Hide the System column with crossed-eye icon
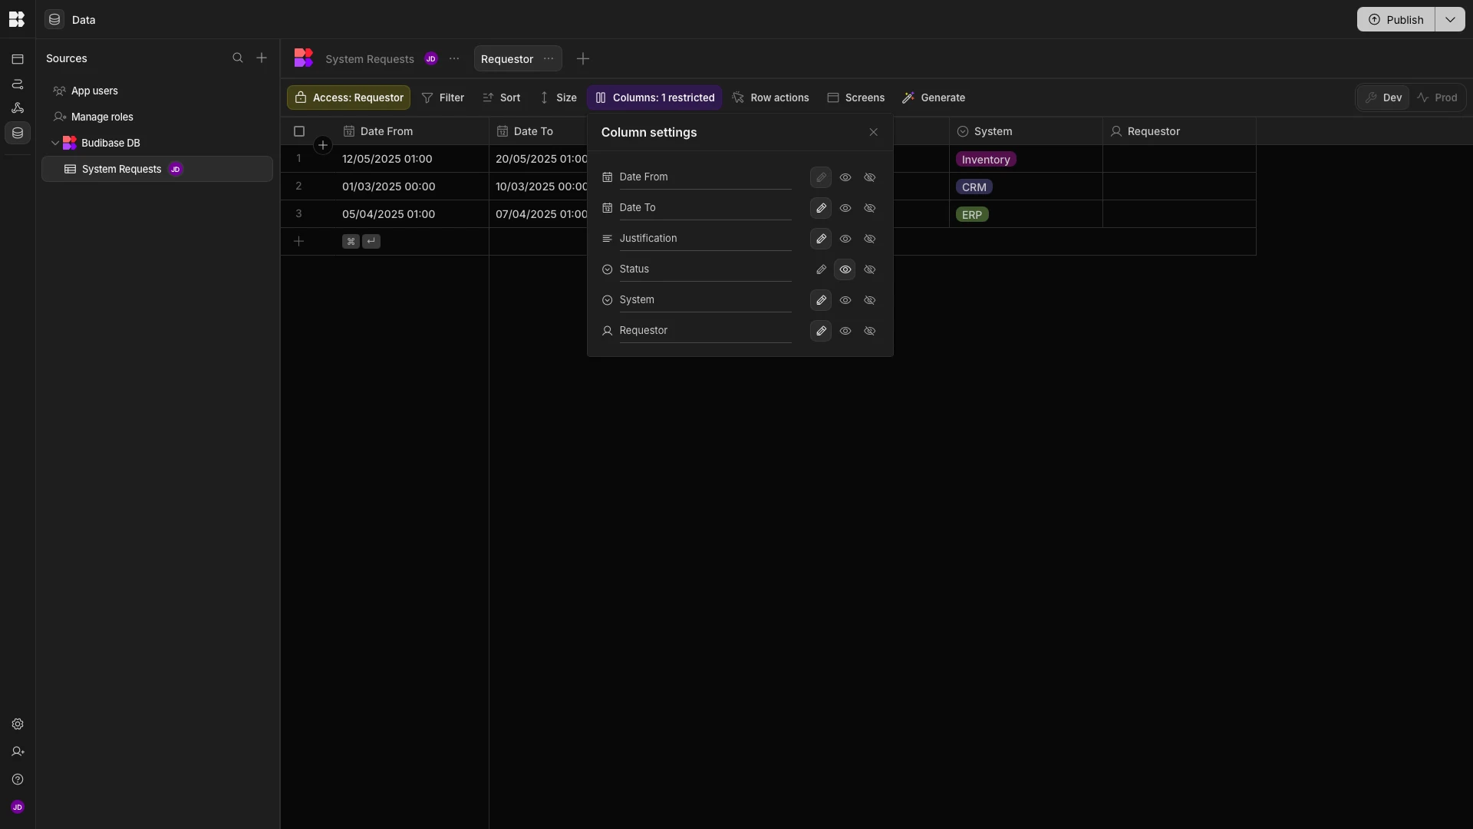The image size is (1473, 829). (x=870, y=300)
